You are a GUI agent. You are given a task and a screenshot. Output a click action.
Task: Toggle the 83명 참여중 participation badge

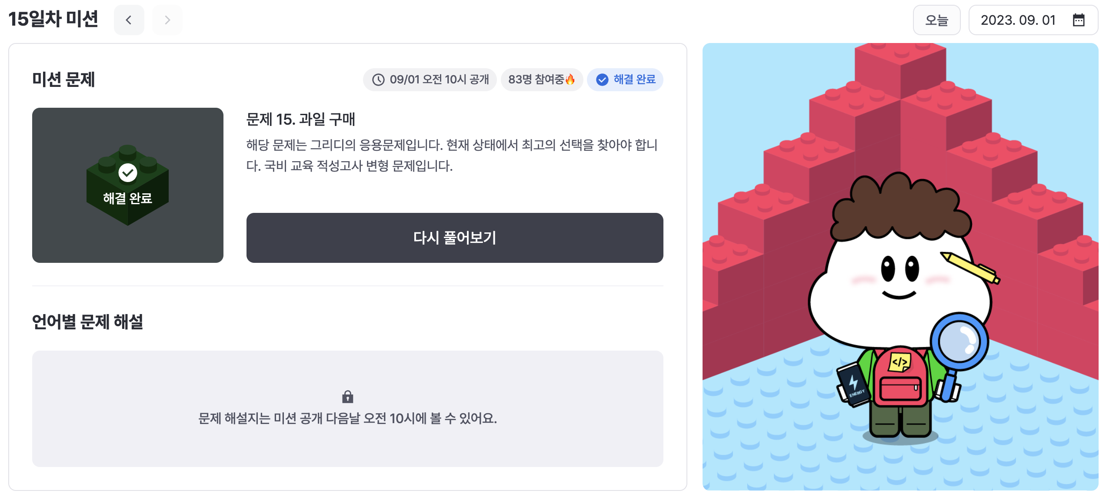pos(542,80)
